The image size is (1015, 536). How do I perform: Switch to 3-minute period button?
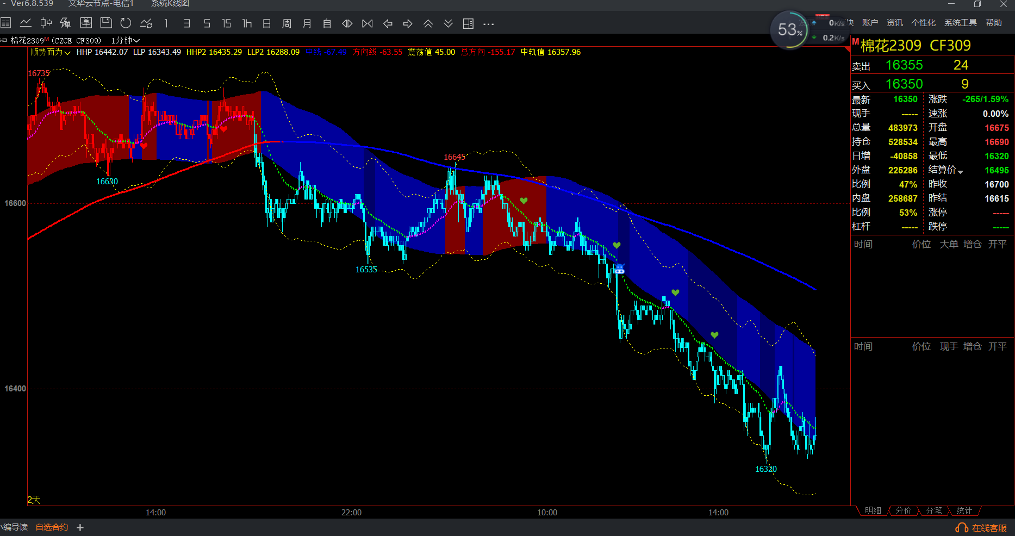[x=186, y=23]
